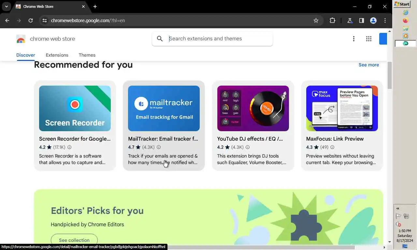Open the Extensions puzzle-piece menu
The width and height of the screenshot is (417, 250).
(332, 21)
